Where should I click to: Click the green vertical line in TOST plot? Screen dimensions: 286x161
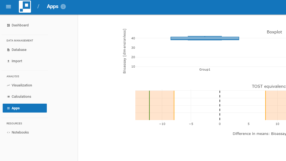(149, 105)
